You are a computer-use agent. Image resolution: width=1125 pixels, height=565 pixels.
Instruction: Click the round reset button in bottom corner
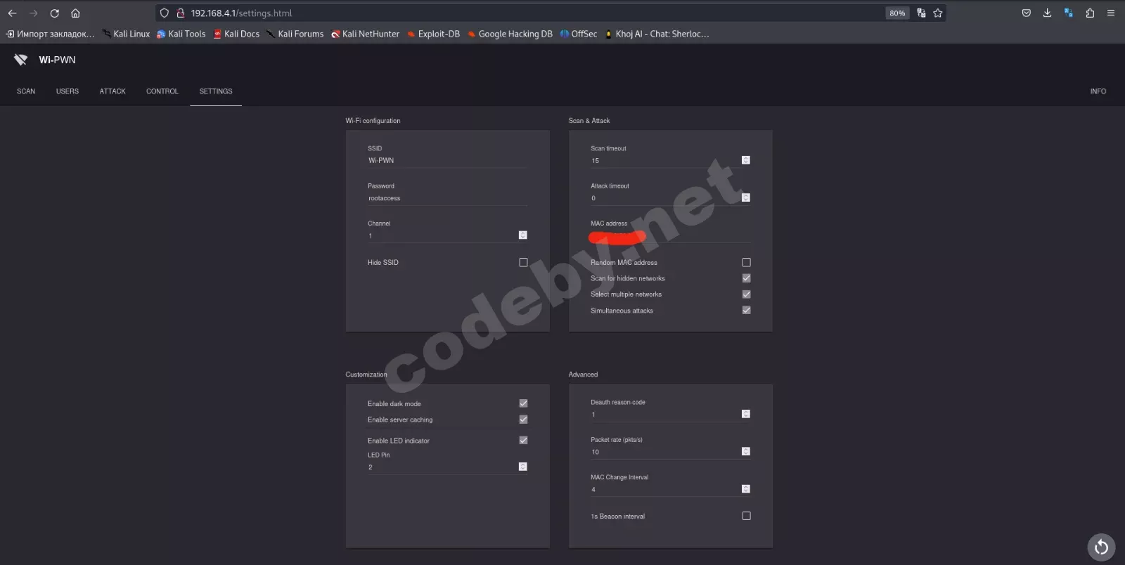click(1101, 547)
